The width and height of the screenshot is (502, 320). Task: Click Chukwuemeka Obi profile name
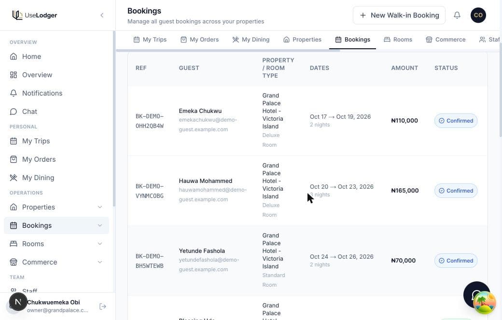click(54, 302)
